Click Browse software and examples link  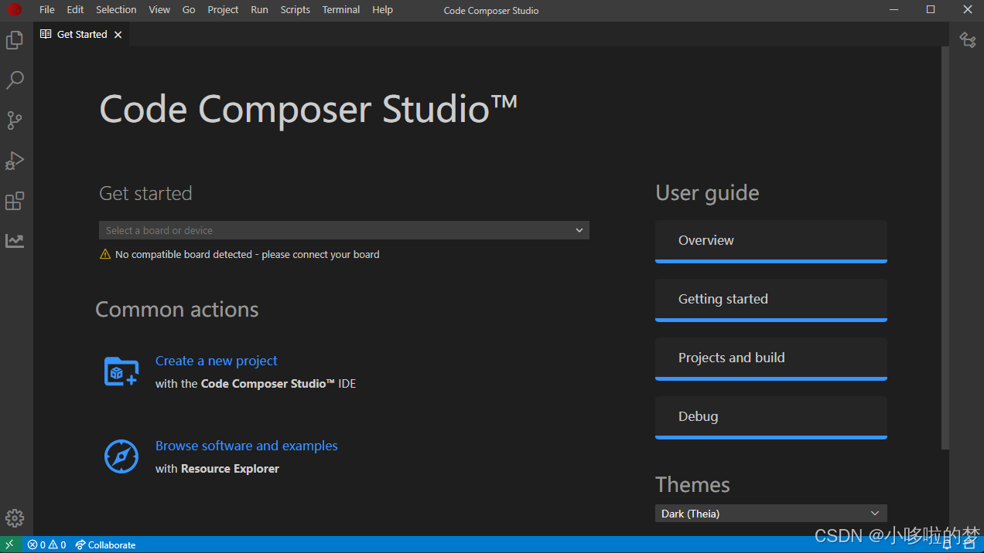[246, 446]
